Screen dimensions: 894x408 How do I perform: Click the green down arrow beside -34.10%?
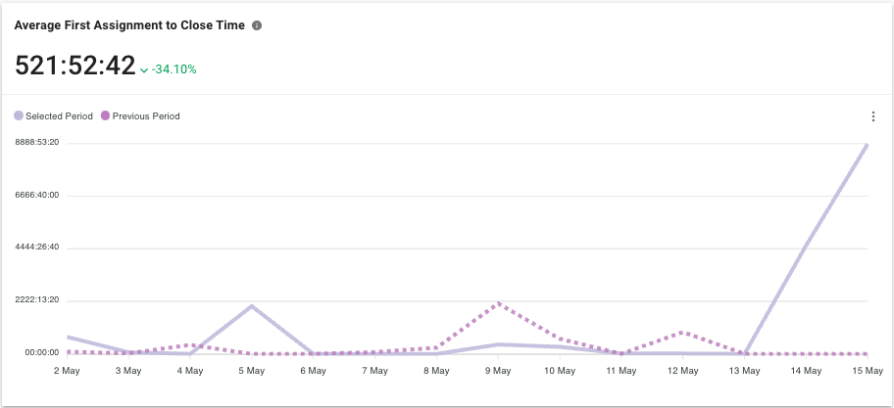(x=144, y=70)
